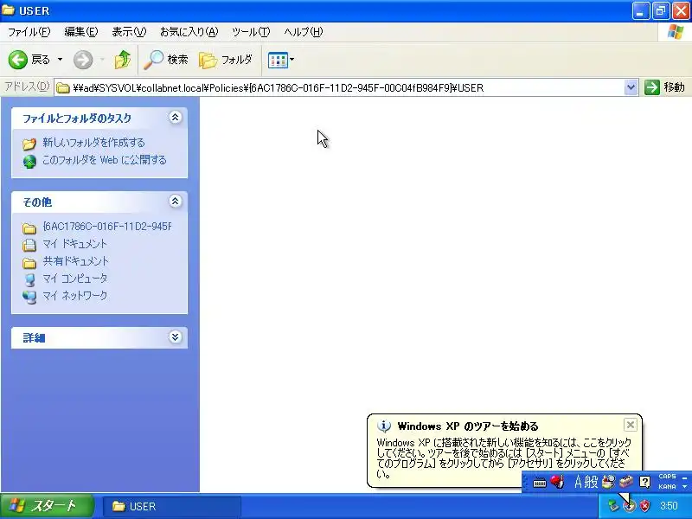Click the Windows XP tour tray icon

(630, 506)
